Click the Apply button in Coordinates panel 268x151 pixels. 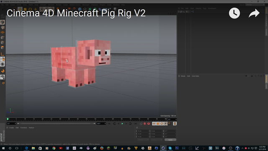tap(170, 140)
